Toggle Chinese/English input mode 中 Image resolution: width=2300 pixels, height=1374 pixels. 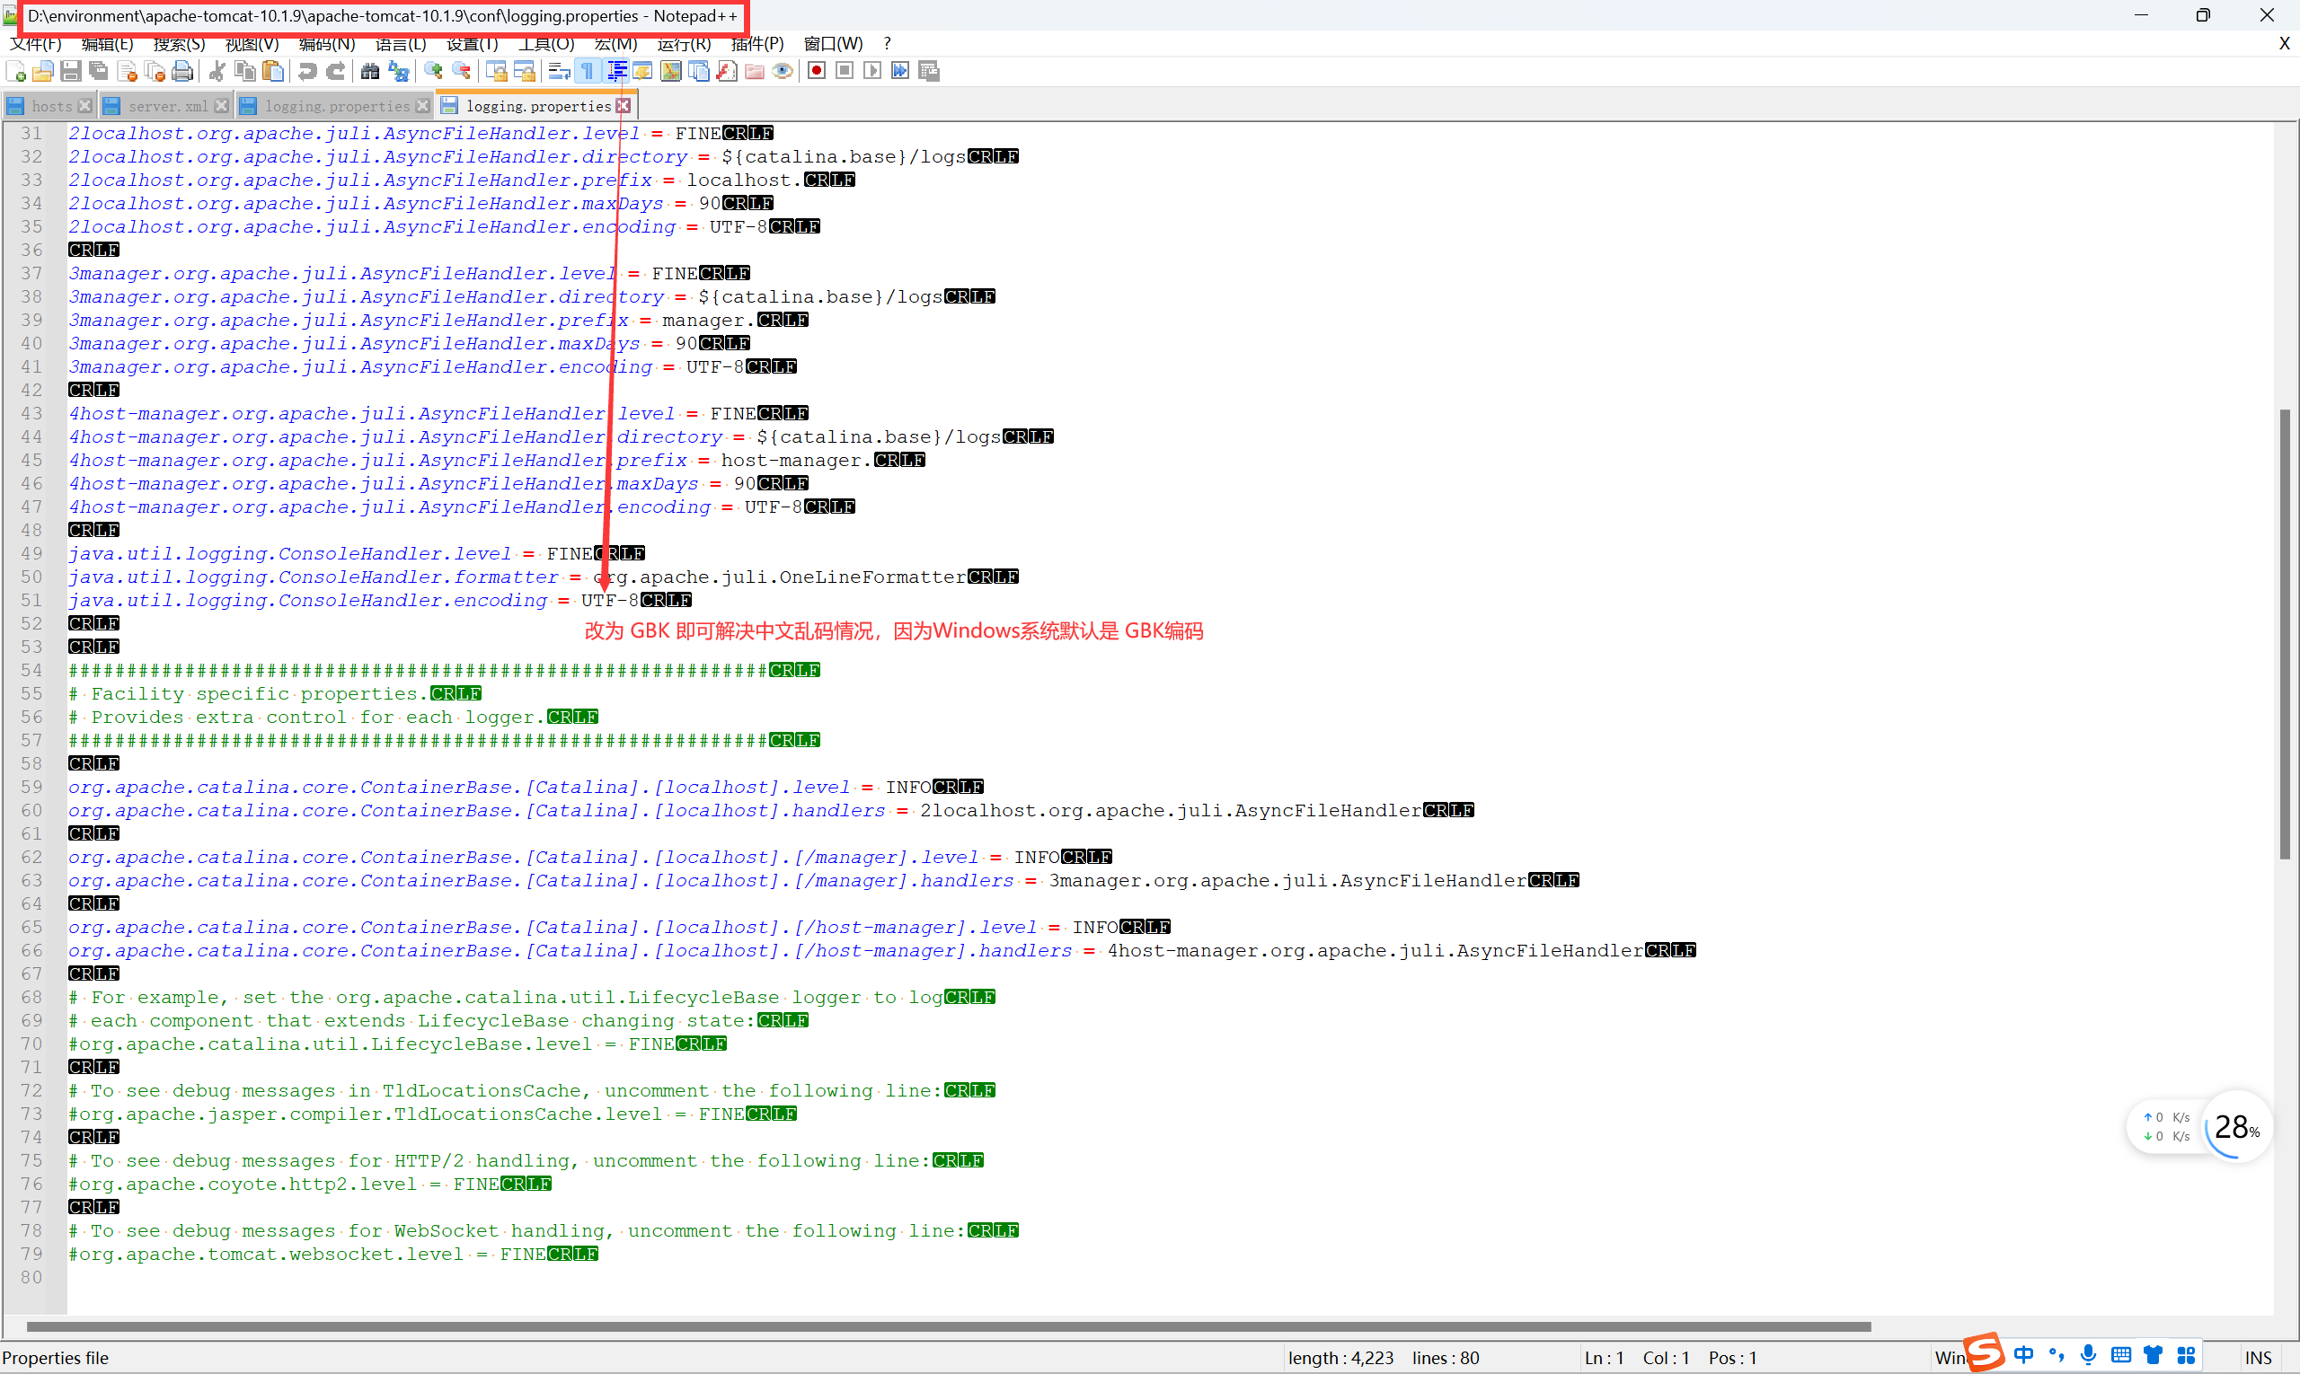(x=2024, y=1355)
